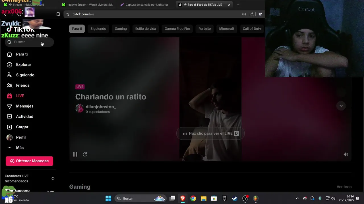This screenshot has width=364, height=204.
Task: Pause the live preview playback
Action: (75, 154)
